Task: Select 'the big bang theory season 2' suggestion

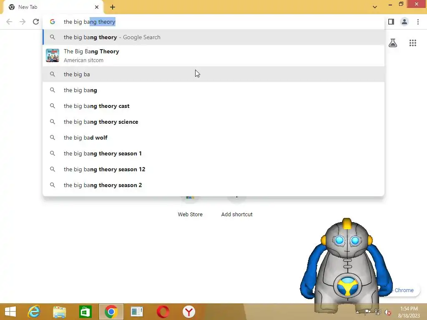Action: [x=213, y=185]
